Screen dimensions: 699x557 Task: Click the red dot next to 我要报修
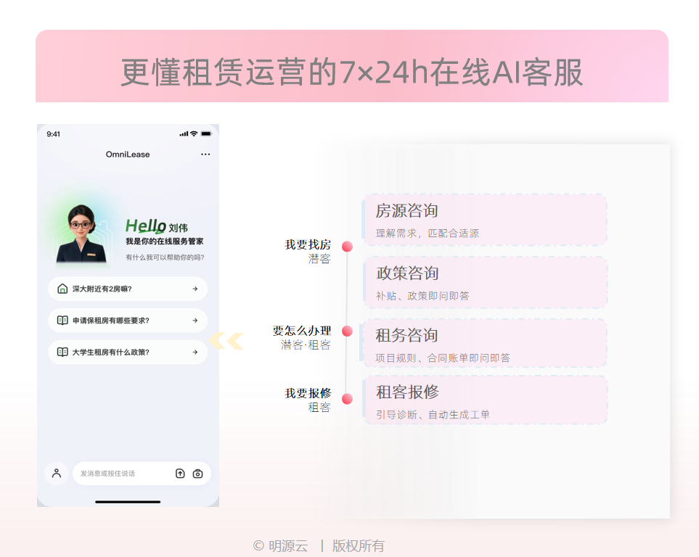pyautogui.click(x=347, y=399)
